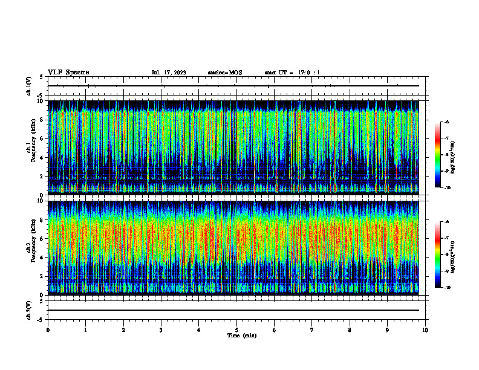Click time axis tick label "6"

click(x=275, y=330)
